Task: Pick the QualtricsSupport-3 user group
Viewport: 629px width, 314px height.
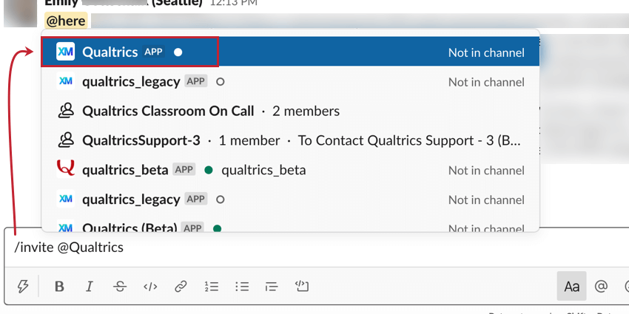Action: [x=141, y=140]
